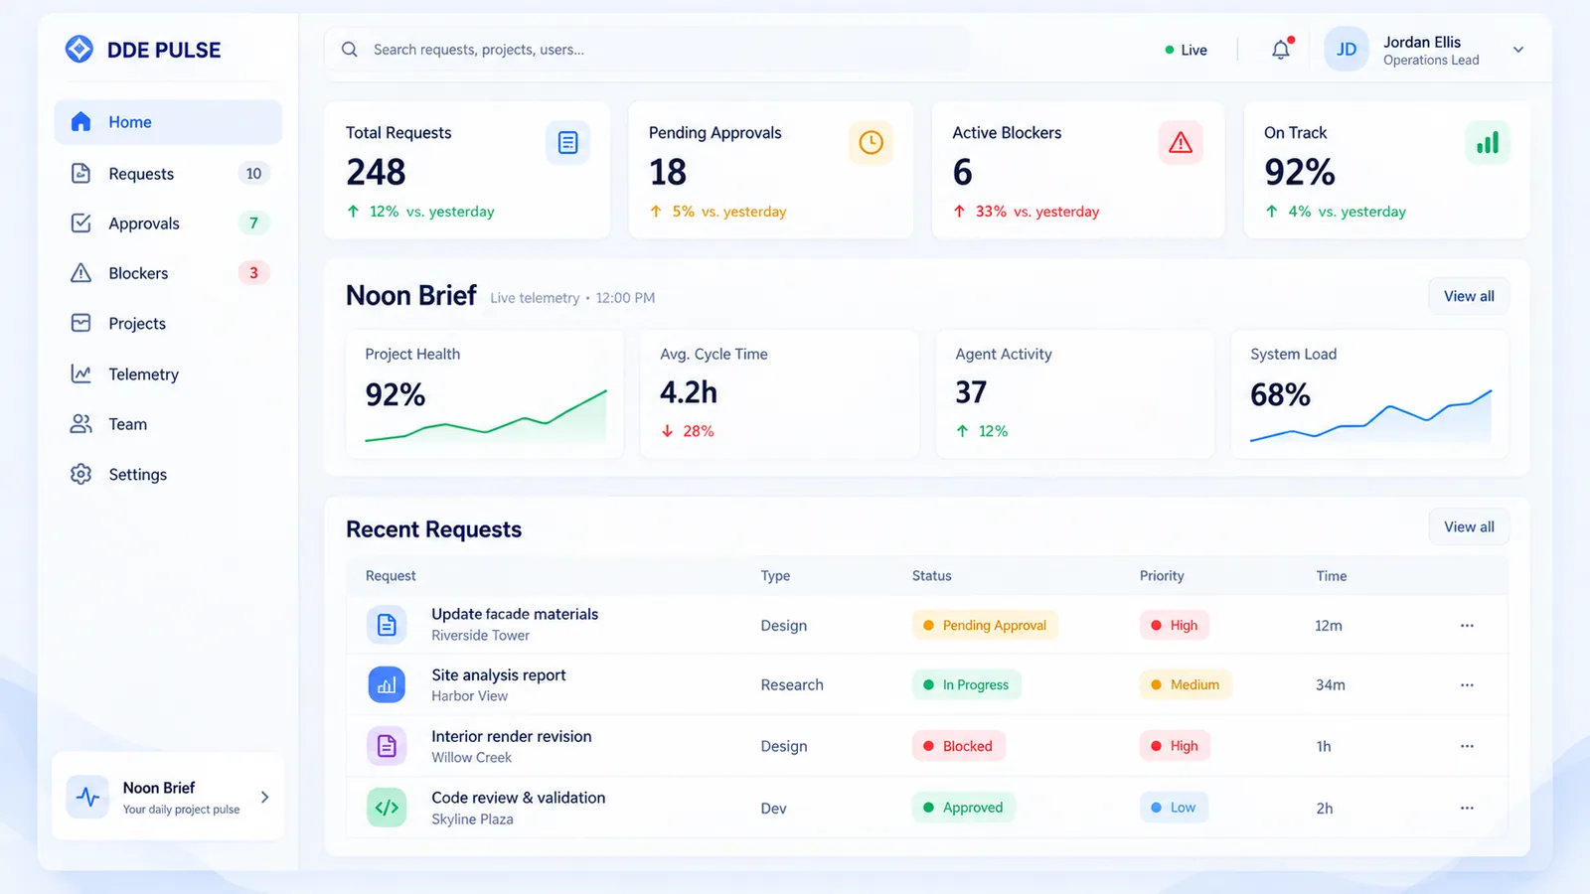This screenshot has height=894, width=1590.
Task: Open more options for Code review & validation
Action: (1467, 808)
